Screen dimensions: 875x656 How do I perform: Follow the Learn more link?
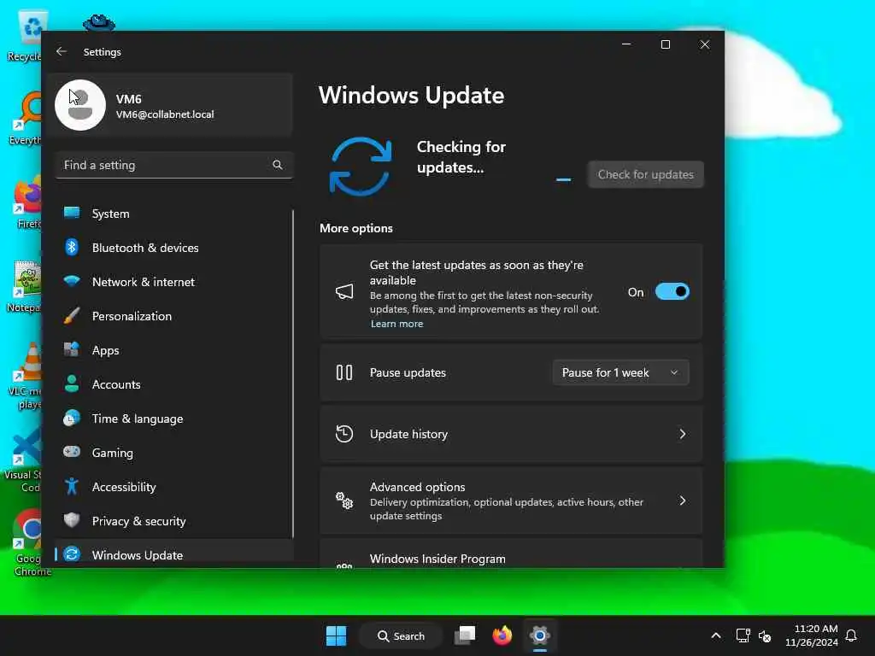tap(396, 324)
